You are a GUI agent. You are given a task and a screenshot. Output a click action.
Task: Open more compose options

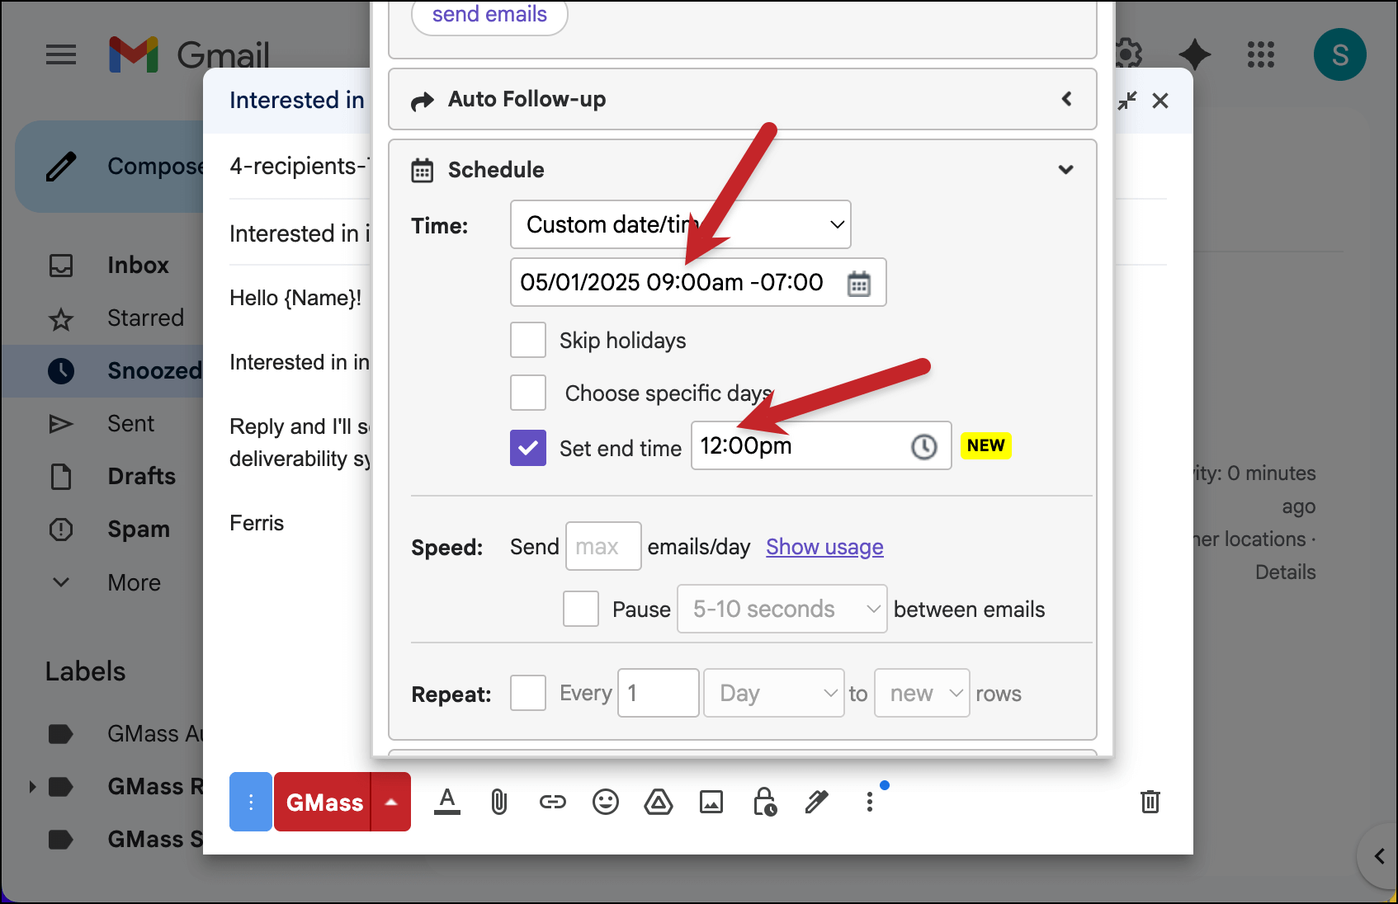point(870,802)
